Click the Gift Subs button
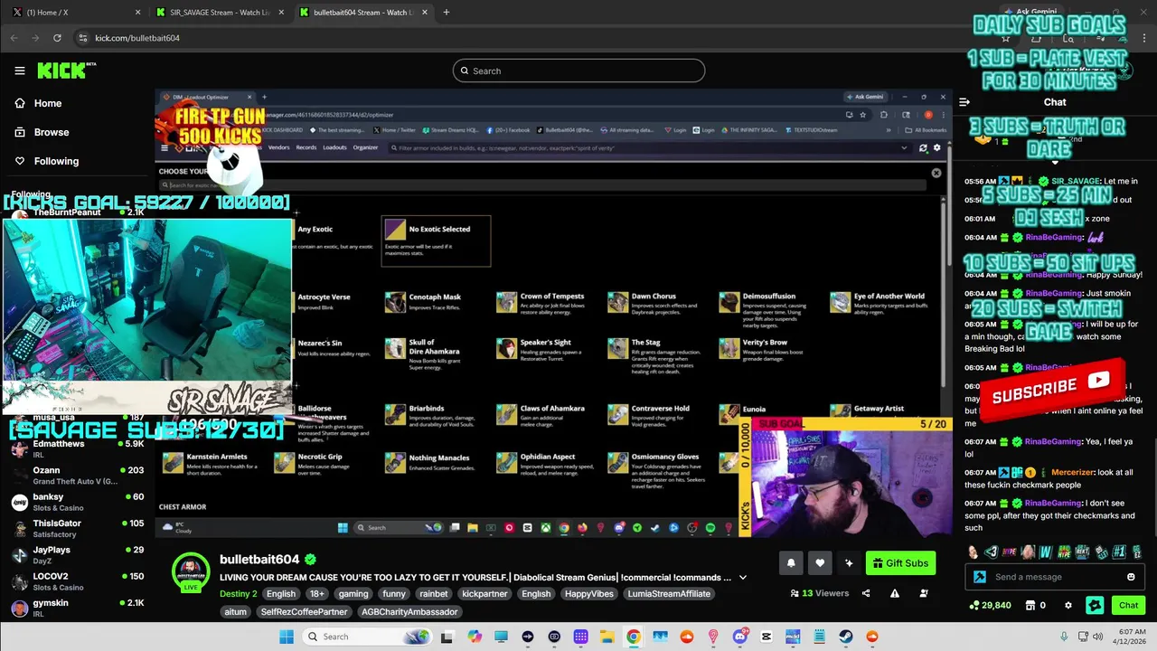Viewport: 1157px width, 651px height. point(900,563)
